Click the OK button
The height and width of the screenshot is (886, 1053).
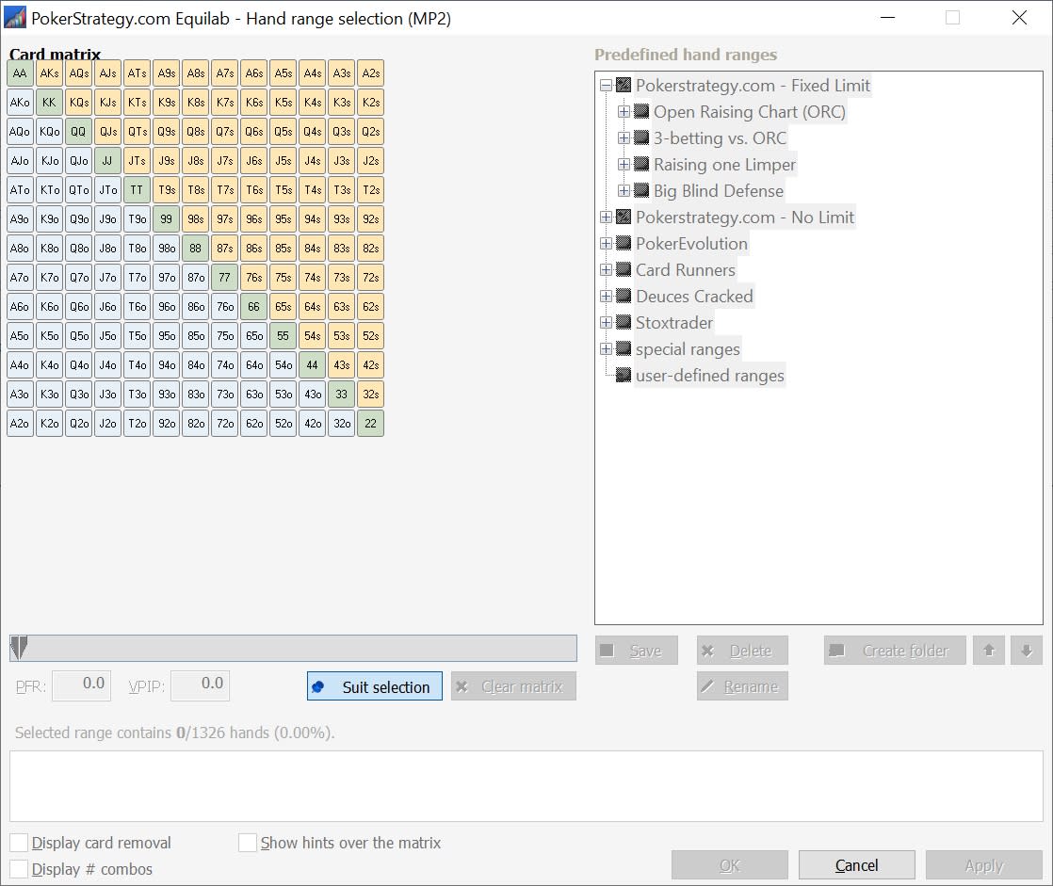729,865
